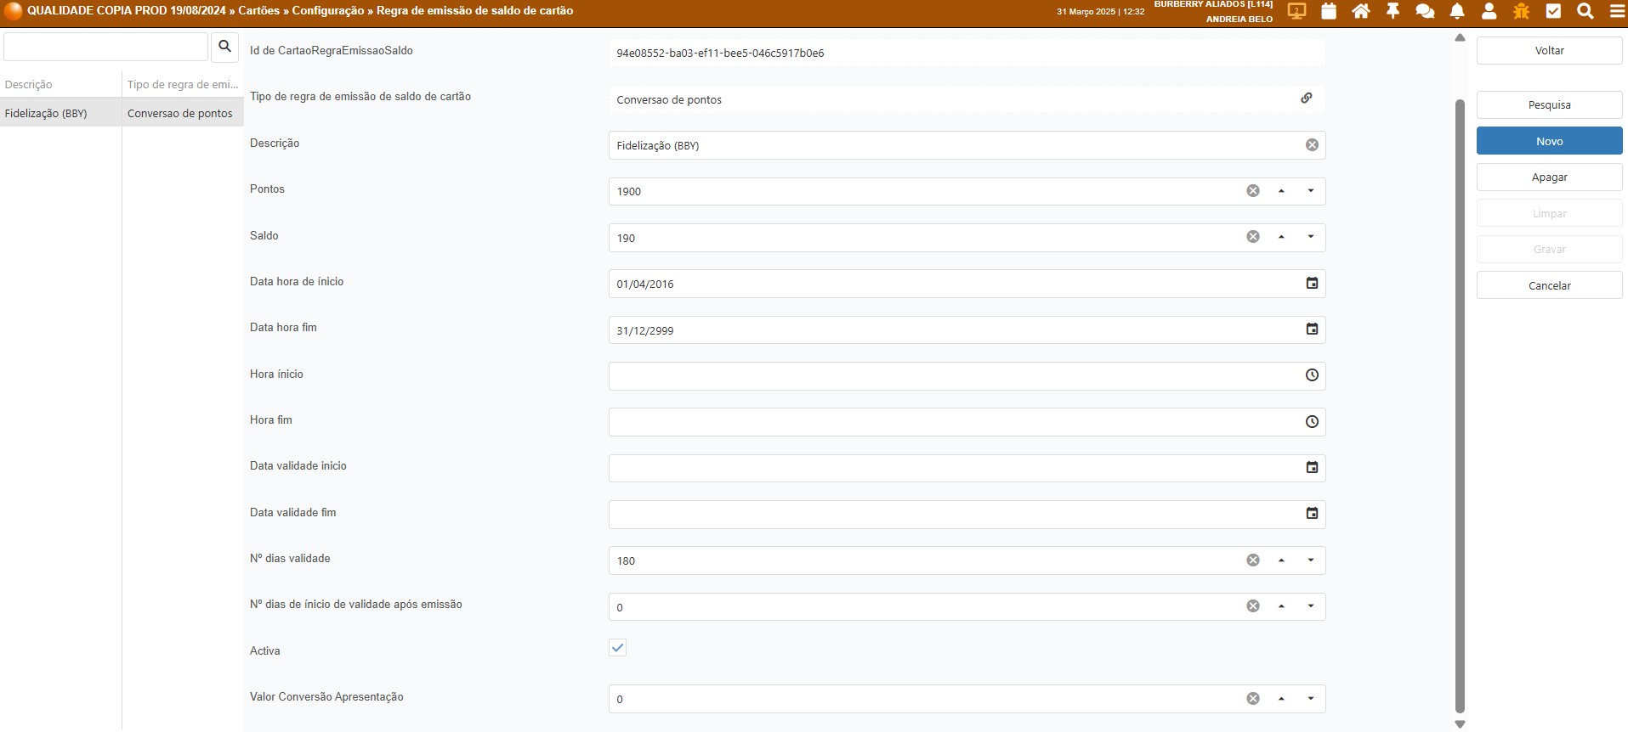Increase Nº dias validade with up arrow

click(1281, 560)
